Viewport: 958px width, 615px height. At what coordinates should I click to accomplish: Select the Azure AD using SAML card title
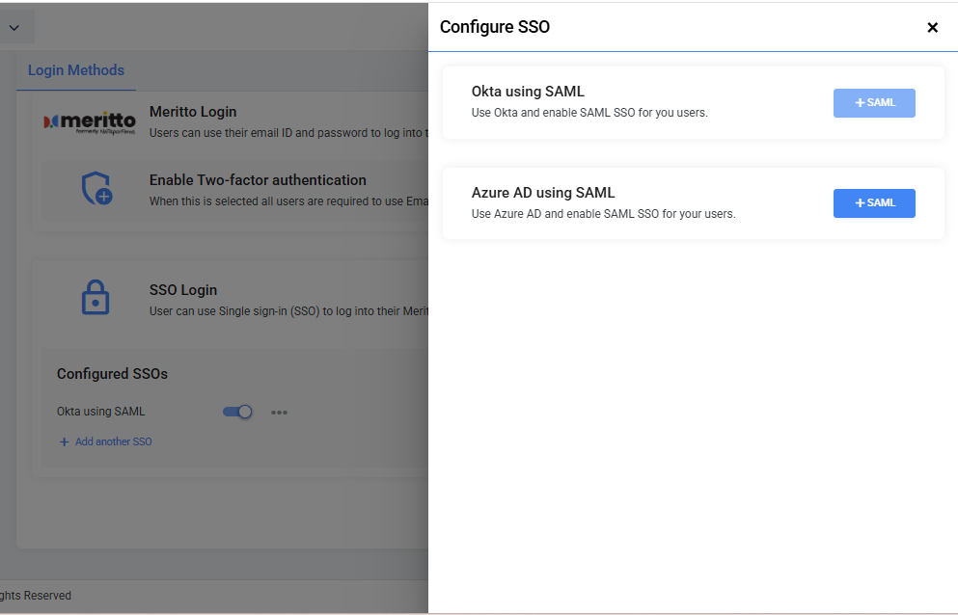[543, 193]
